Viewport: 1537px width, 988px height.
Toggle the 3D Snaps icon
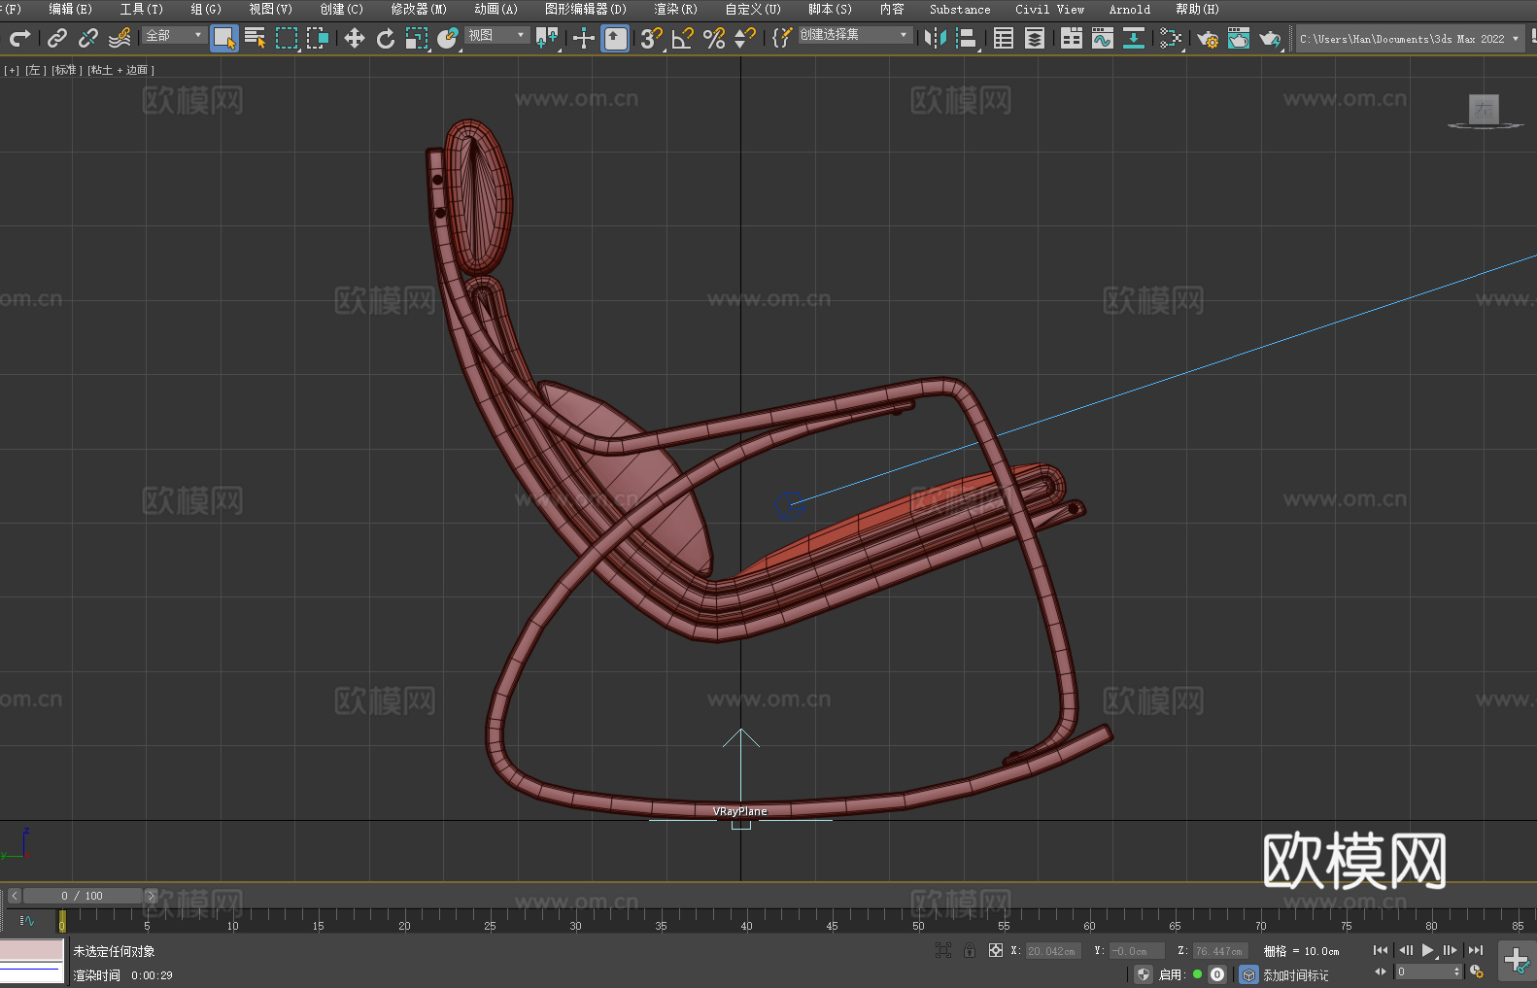[652, 38]
